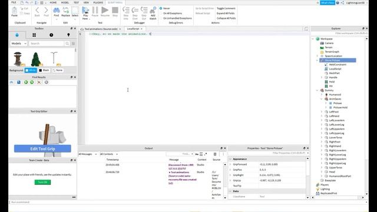Select the Never debug errors radio

161,8
